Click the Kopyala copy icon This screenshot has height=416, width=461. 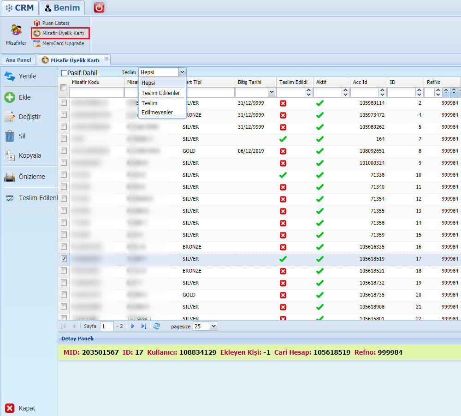tap(10, 155)
